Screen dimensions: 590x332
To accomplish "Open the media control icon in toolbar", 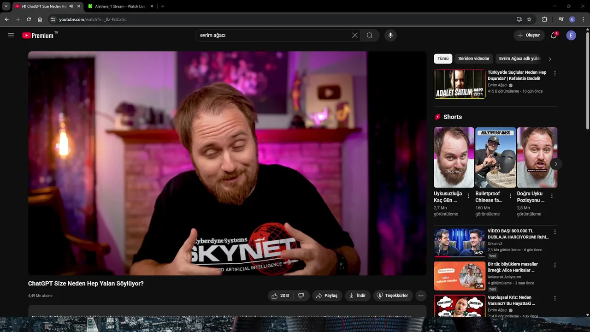I will coord(561,19).
